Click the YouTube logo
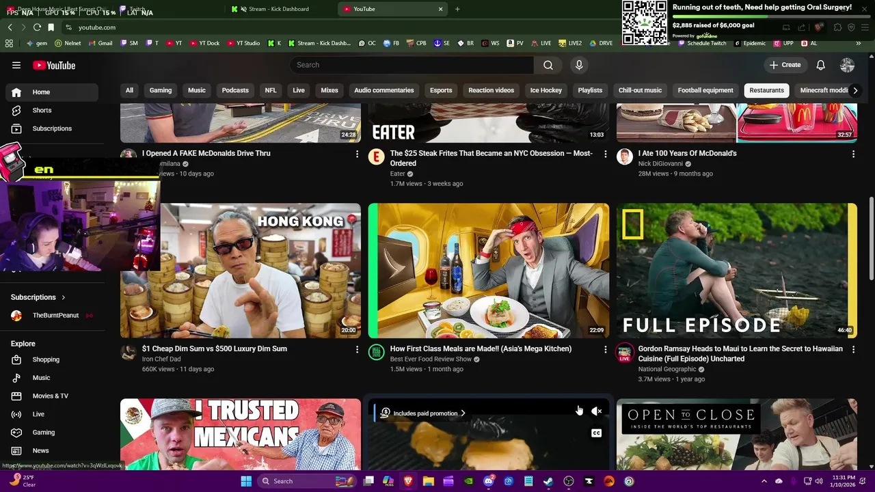 click(54, 65)
